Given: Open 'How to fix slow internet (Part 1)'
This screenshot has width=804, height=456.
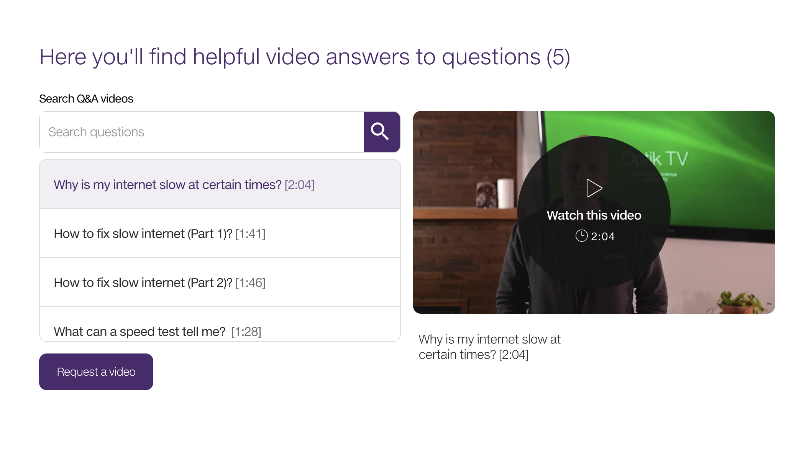Looking at the screenshot, I should (143, 234).
